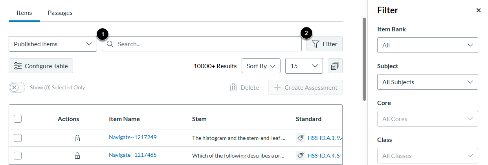488x165 pixels.
Task: Click the standards tag icon for HSS-ID.A.4
Action: click(301, 156)
